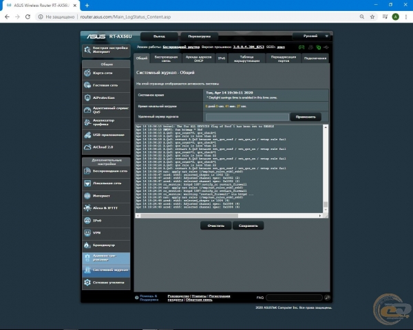Click the log scroll-up arrow

click(326, 127)
